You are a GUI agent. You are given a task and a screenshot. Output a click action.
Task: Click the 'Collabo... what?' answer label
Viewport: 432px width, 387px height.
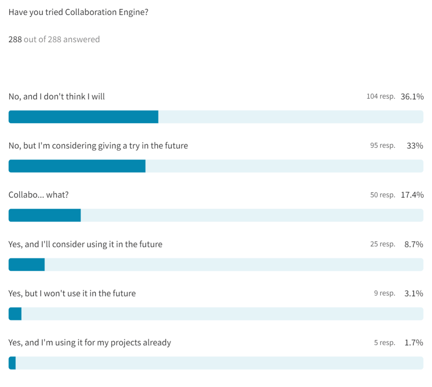[x=38, y=195]
